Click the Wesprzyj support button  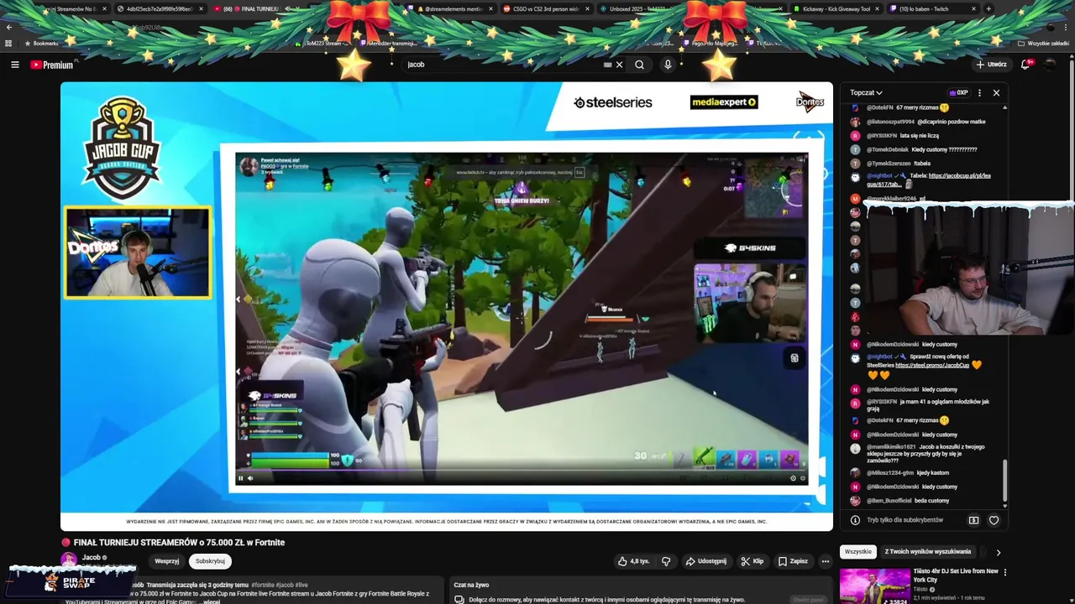pyautogui.click(x=166, y=560)
